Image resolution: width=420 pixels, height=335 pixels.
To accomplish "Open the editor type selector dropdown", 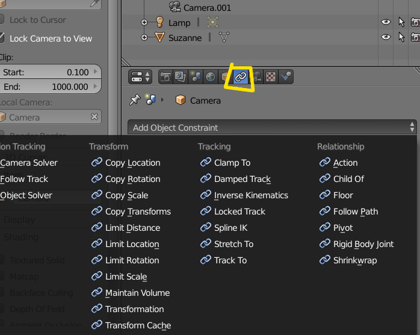I will (140, 77).
